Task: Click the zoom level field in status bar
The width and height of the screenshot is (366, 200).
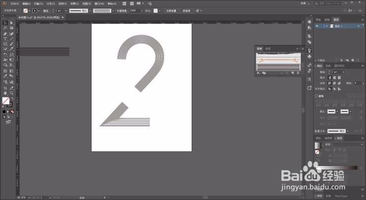Action: (x=22, y=197)
